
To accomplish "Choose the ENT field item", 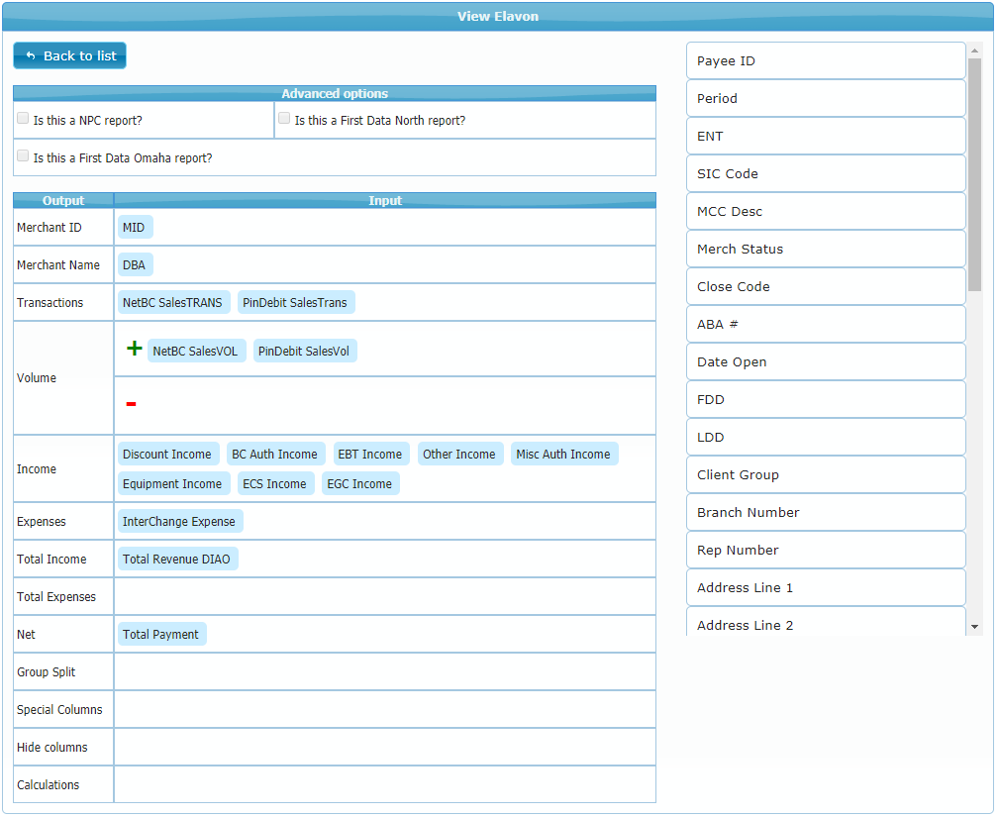I will 826,137.
